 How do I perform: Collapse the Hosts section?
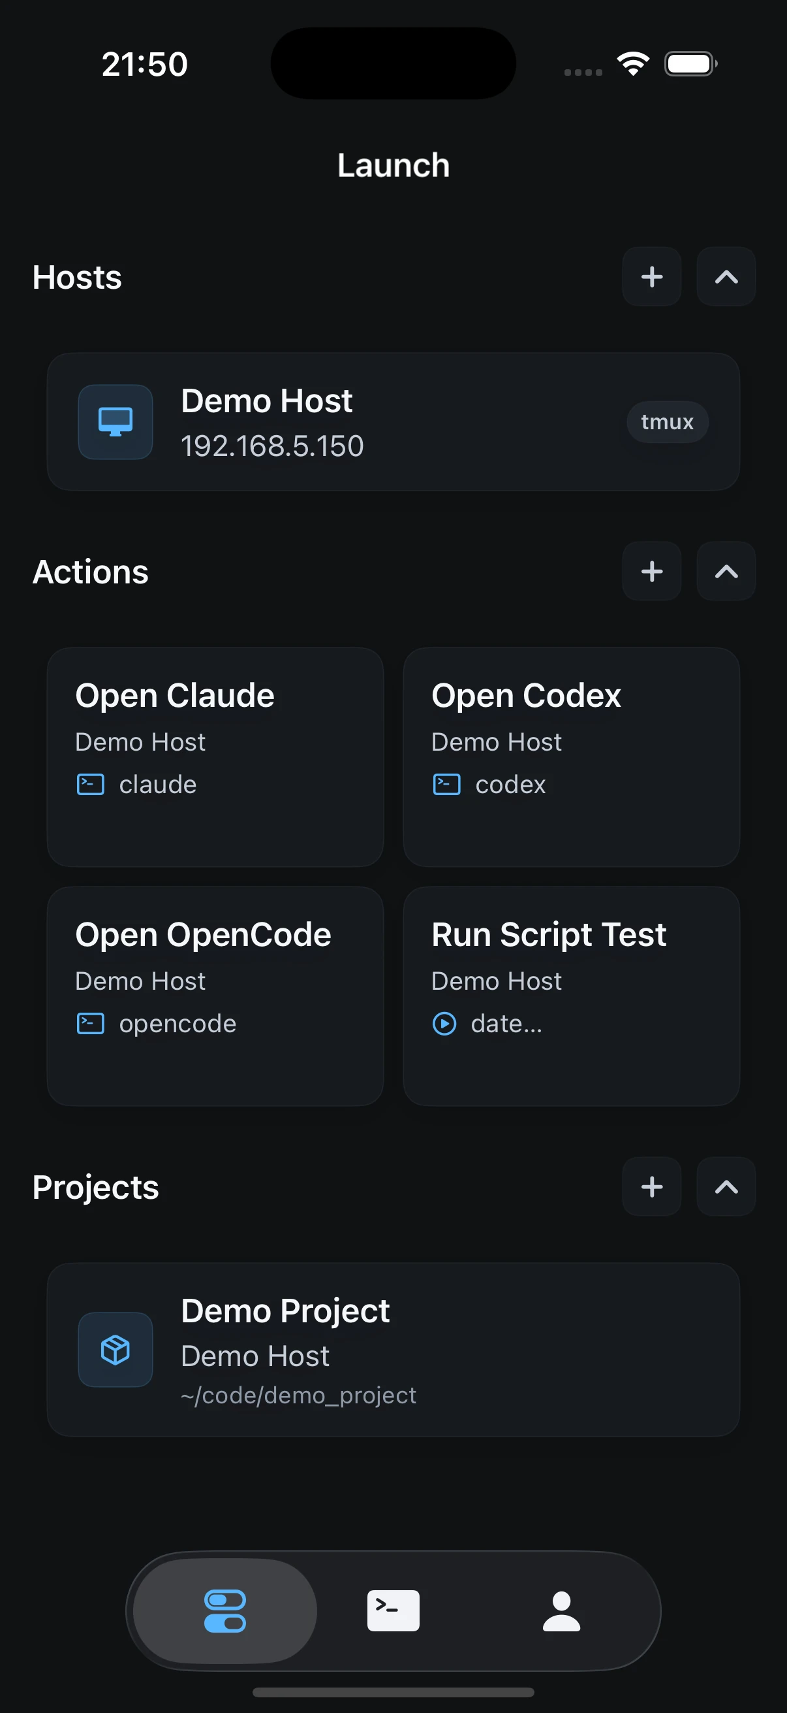tap(726, 276)
